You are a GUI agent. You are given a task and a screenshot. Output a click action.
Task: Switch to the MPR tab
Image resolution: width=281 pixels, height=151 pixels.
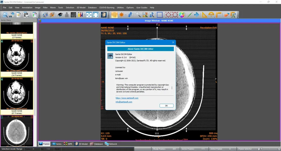pyautogui.click(x=67, y=144)
